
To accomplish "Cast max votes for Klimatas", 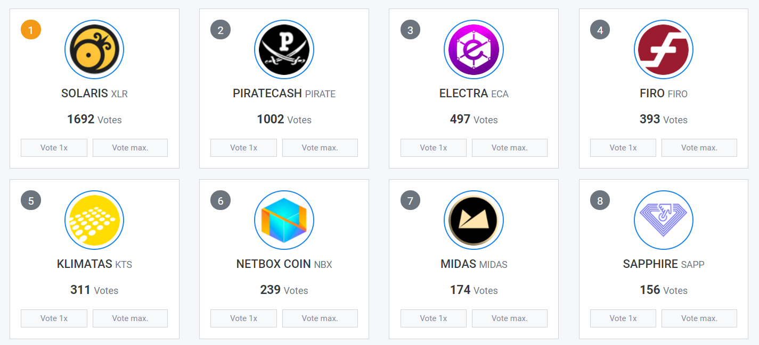I will click(x=130, y=318).
